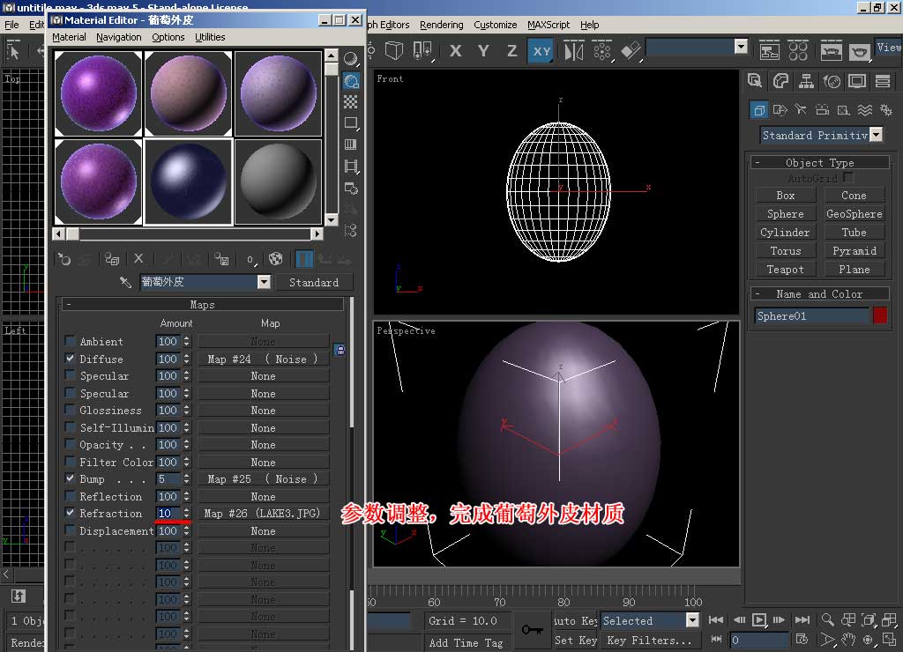The image size is (903, 652).
Task: Click the Array tool icon
Action: point(601,51)
